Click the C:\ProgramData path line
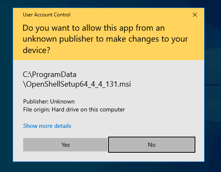 (50, 74)
